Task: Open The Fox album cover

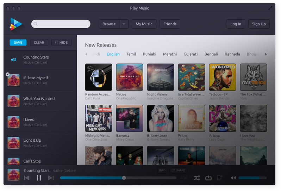Action: point(254,77)
